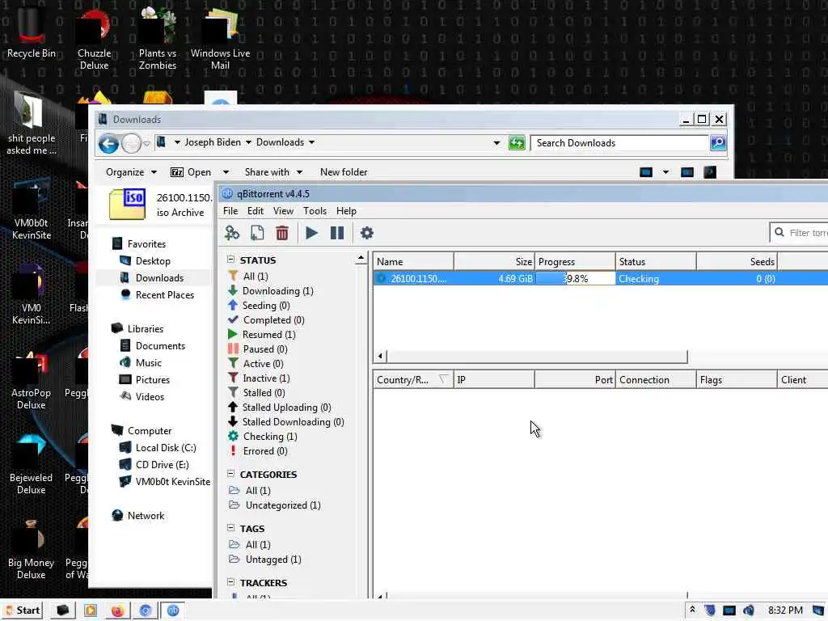The image size is (828, 621).
Task: Open the Share with dropdown
Action: coord(273,172)
